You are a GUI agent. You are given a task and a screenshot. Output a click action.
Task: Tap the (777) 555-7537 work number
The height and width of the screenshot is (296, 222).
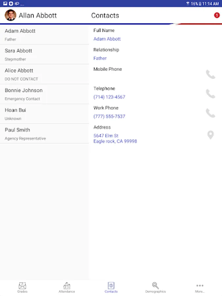click(109, 116)
